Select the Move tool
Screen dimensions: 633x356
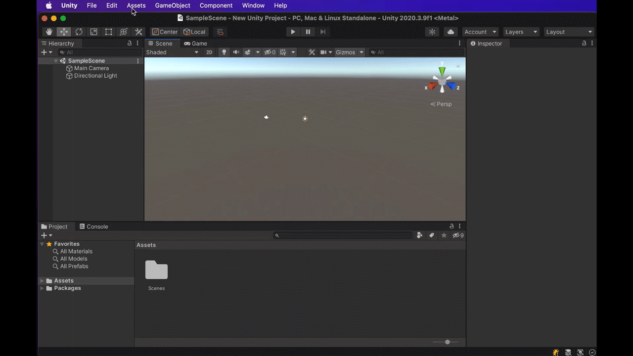pos(64,32)
